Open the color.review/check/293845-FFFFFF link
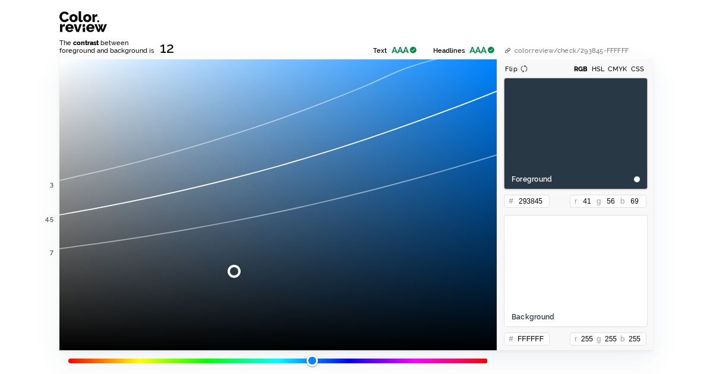 [571, 50]
